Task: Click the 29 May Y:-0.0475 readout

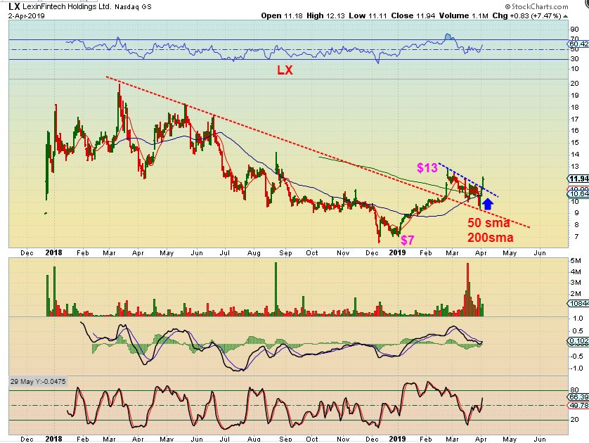Action: tap(38, 381)
